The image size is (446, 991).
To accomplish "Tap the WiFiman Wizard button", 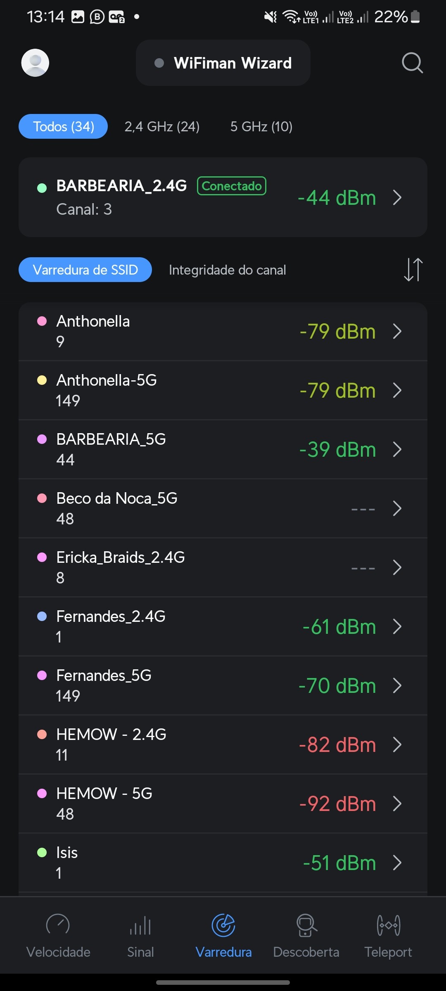I will click(223, 63).
